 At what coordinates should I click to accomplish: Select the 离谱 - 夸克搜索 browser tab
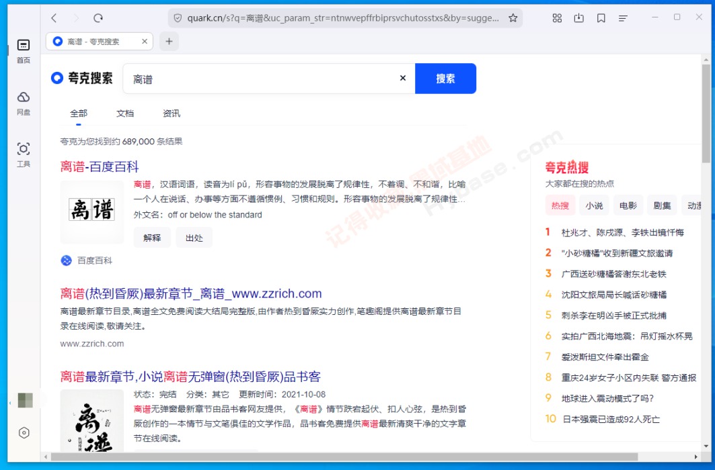100,42
